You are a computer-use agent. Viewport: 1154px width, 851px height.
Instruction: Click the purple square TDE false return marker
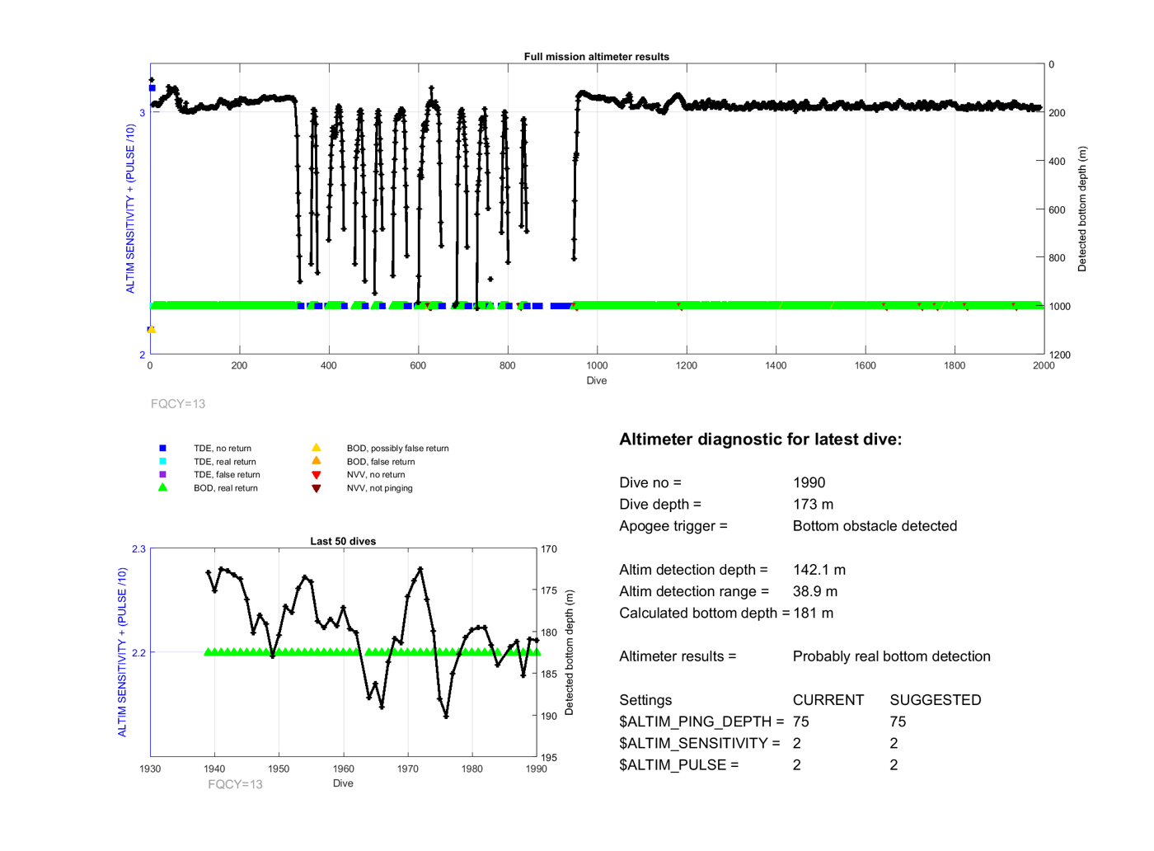[162, 474]
